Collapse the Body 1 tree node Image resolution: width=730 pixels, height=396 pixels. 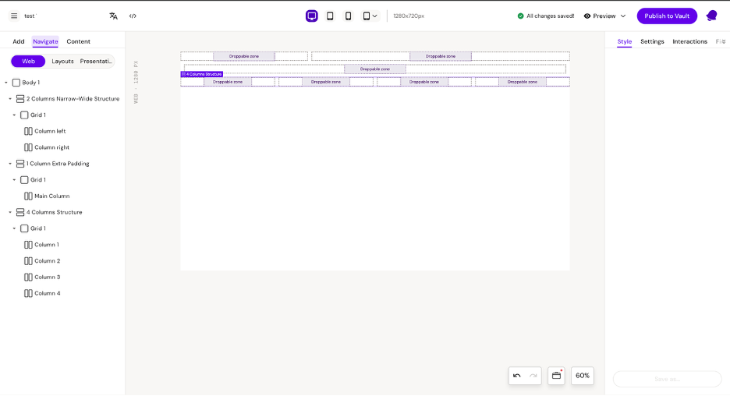(x=6, y=83)
